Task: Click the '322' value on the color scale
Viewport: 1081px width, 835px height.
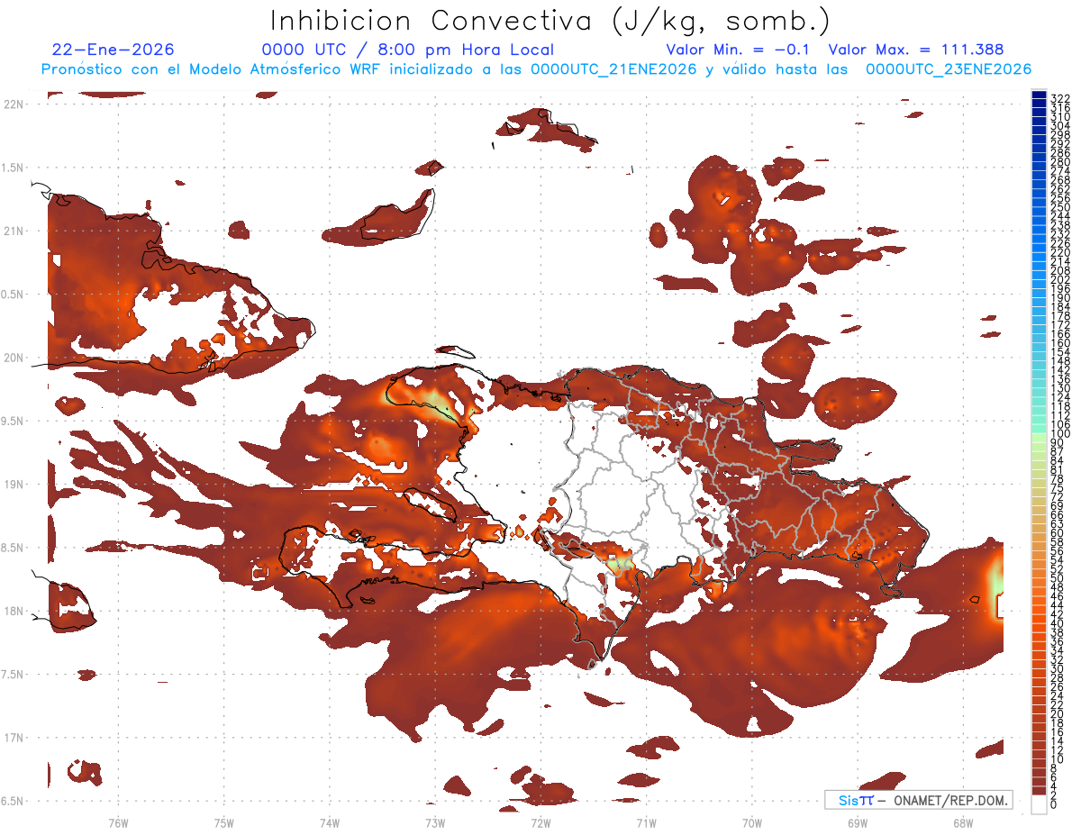Action: click(x=1059, y=97)
